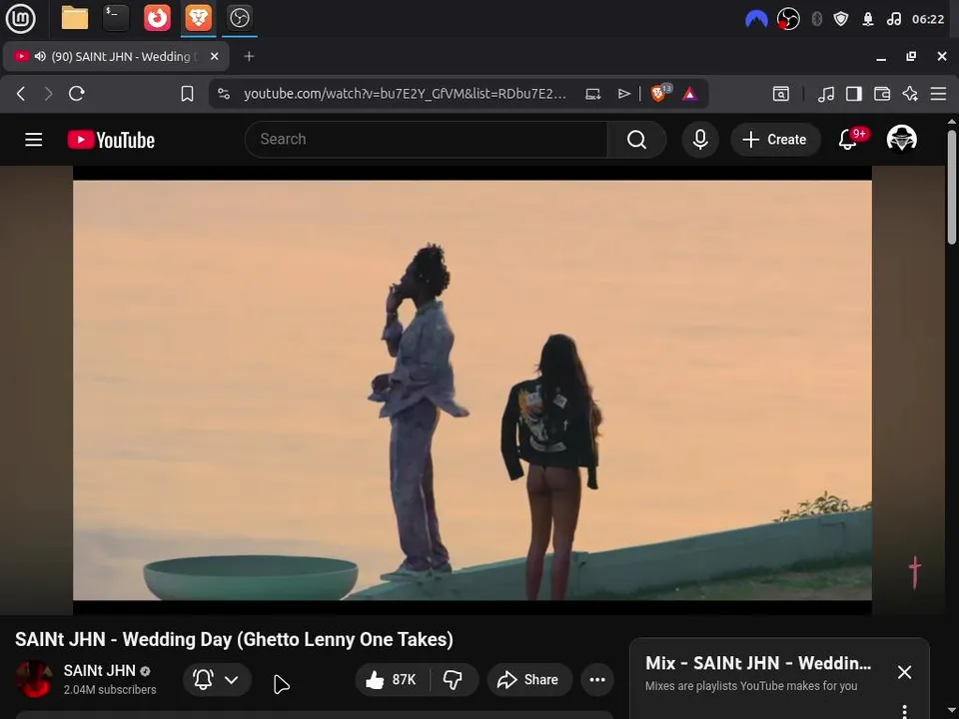Open the Brave main hamburger menu

938,94
